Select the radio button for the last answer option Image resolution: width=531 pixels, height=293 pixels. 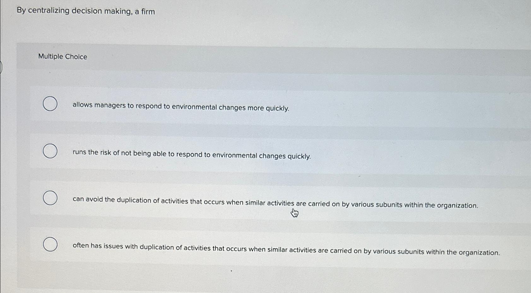point(50,244)
